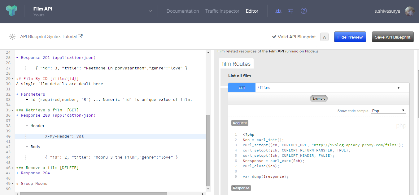Click the editor scrollbar down arrow
This screenshot has width=419, height=195.
[x=208, y=189]
